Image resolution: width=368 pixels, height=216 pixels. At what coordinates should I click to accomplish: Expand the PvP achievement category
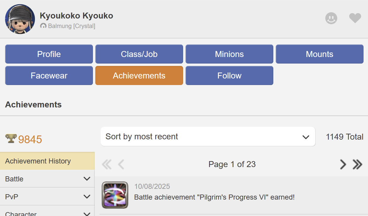pos(47,197)
